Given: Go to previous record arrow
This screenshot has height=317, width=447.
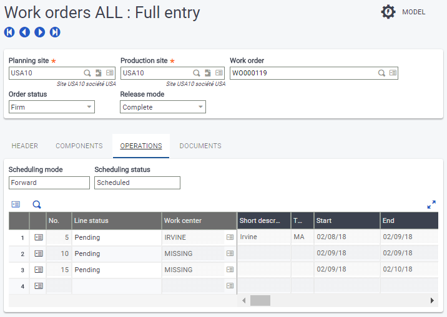Looking at the screenshot, I should point(24,32).
